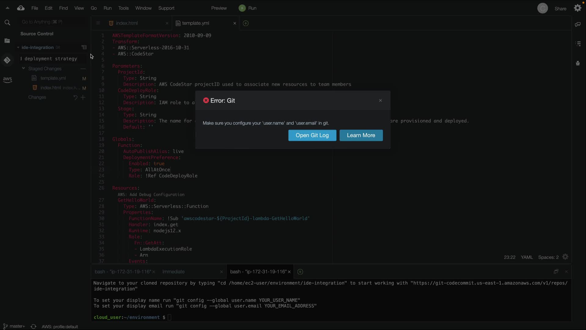Collapse the top menu bar arrow

7,8
